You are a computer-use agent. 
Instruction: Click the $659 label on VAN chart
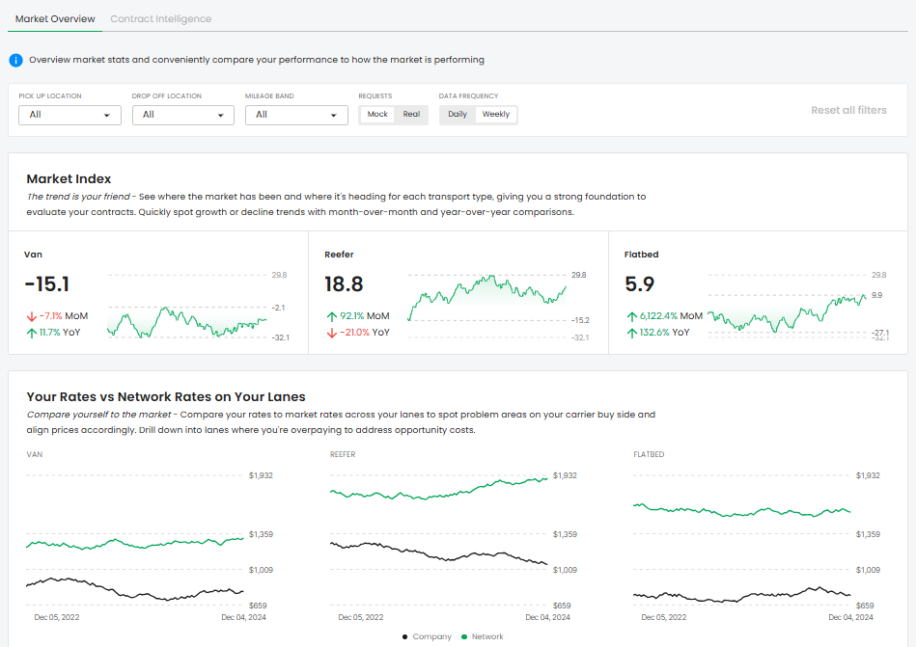click(259, 606)
